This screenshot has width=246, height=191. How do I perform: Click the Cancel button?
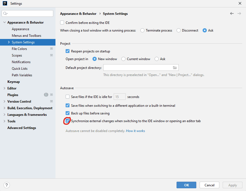click(209, 185)
